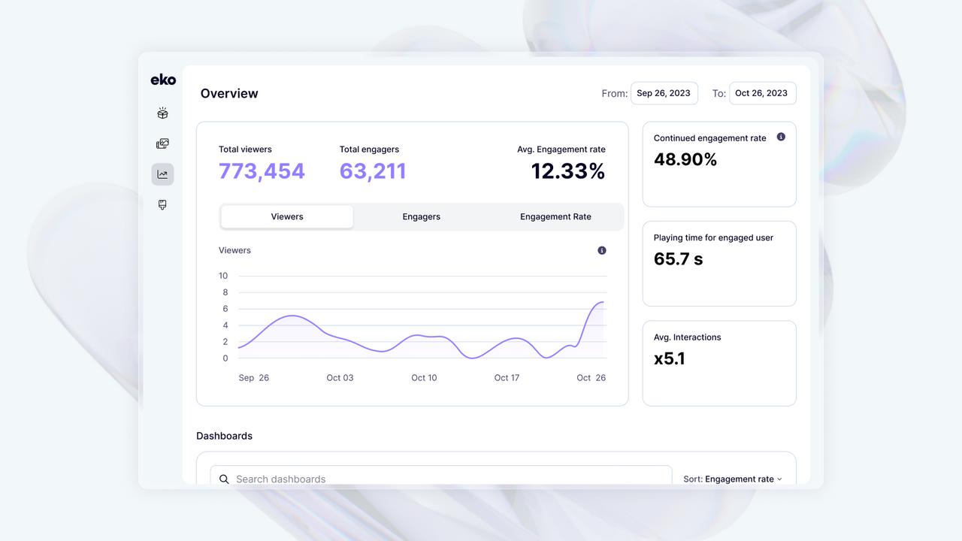Open the media gallery sidebar icon
The image size is (962, 541).
pyautogui.click(x=162, y=144)
